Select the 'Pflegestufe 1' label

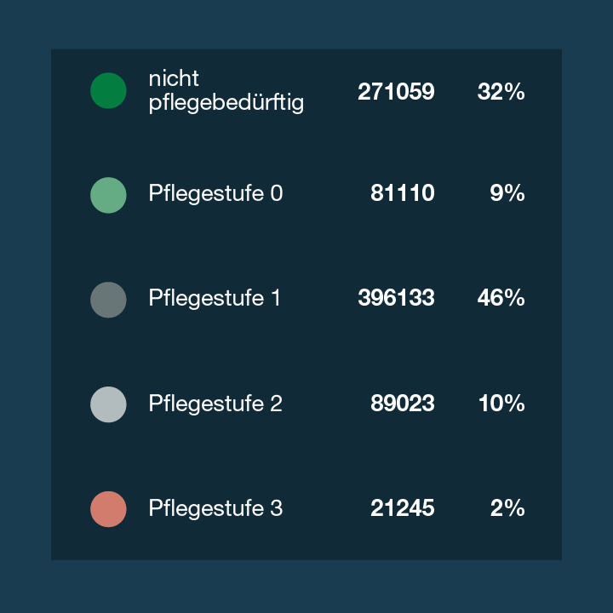click(215, 298)
